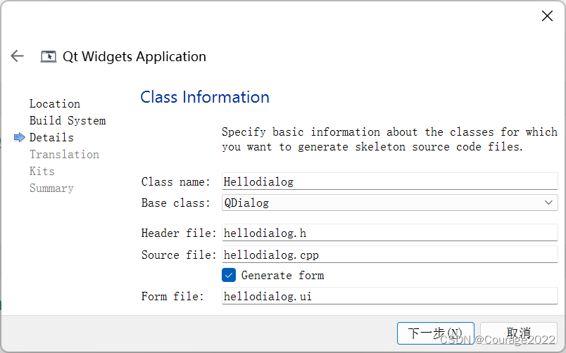Focus the Class name field Hellodialog

pos(390,181)
